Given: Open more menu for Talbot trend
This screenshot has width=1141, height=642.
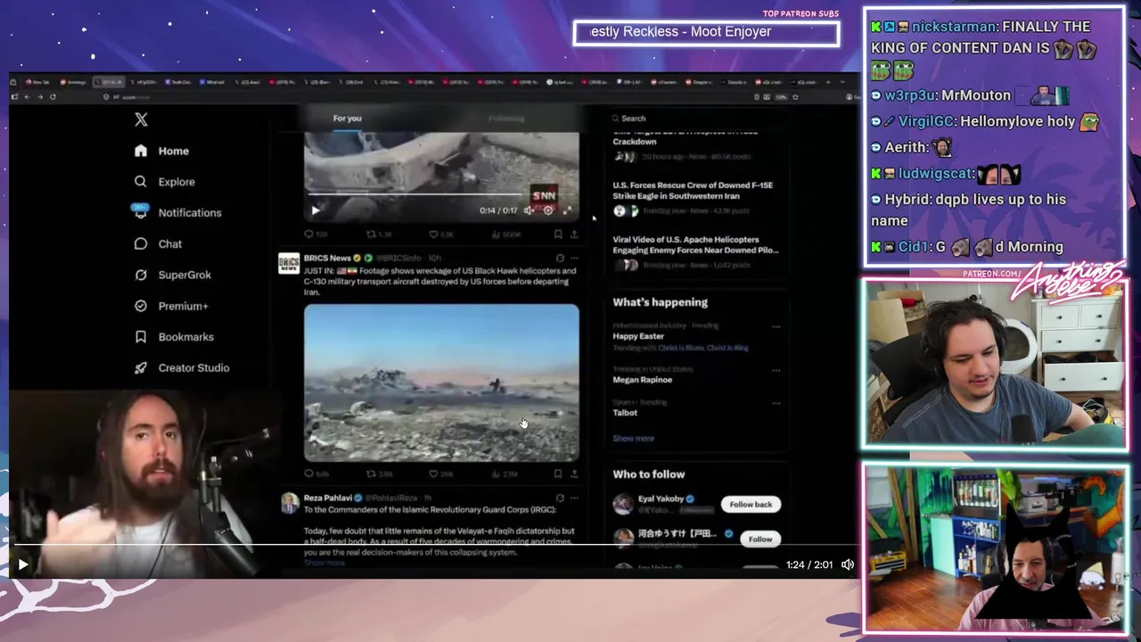Looking at the screenshot, I should (x=776, y=403).
